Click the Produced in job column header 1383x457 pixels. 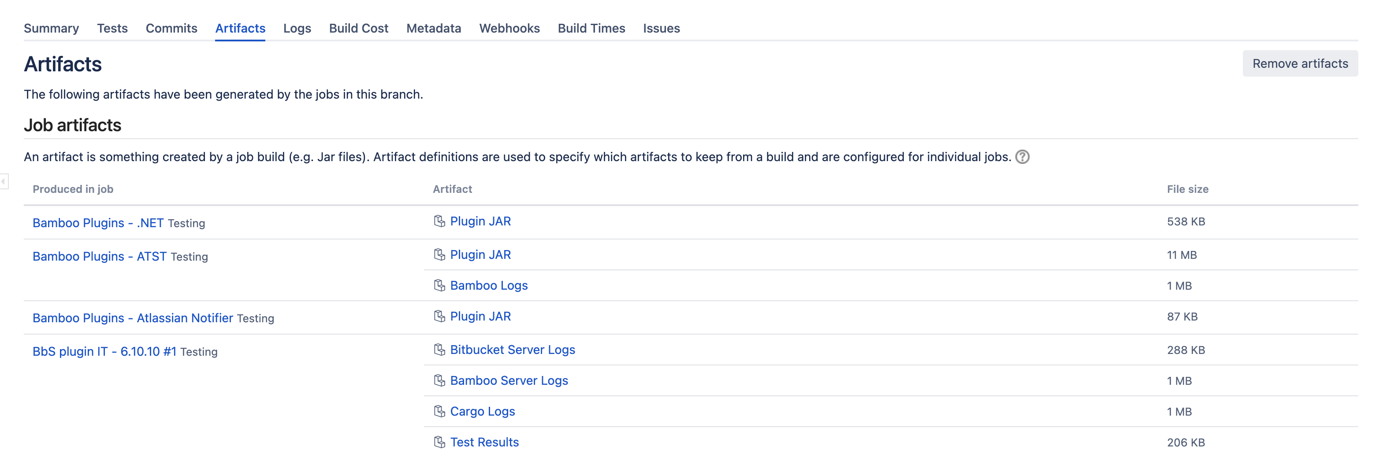[x=72, y=189]
